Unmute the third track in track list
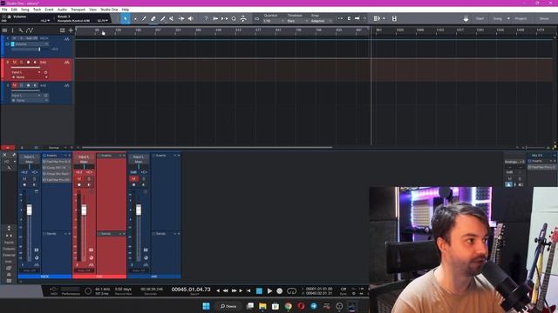558x313 pixels. point(15,85)
